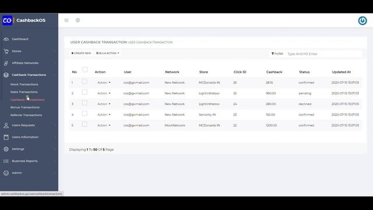This screenshot has height=210, width=373.
Task: Click the Business Reports list icon
Action: click(x=6, y=161)
